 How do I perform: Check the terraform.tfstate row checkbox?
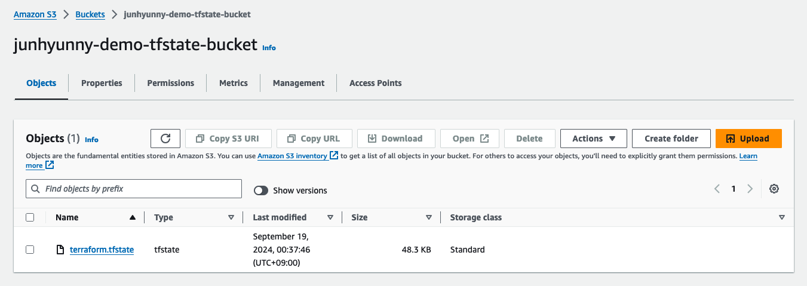pos(30,250)
